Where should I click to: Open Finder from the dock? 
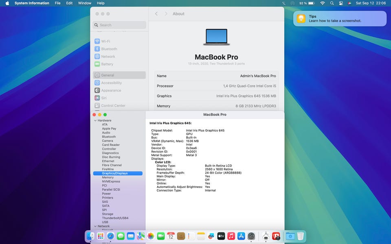point(90,236)
